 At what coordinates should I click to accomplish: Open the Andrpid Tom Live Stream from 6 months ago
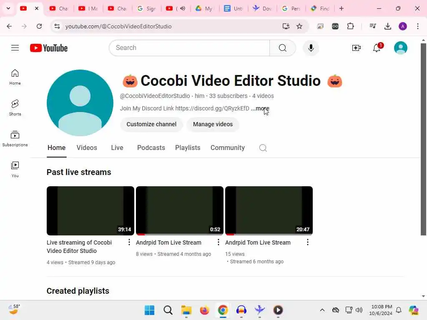258,242
